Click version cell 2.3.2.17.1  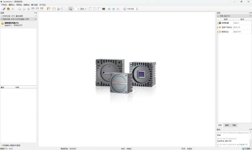242,32
